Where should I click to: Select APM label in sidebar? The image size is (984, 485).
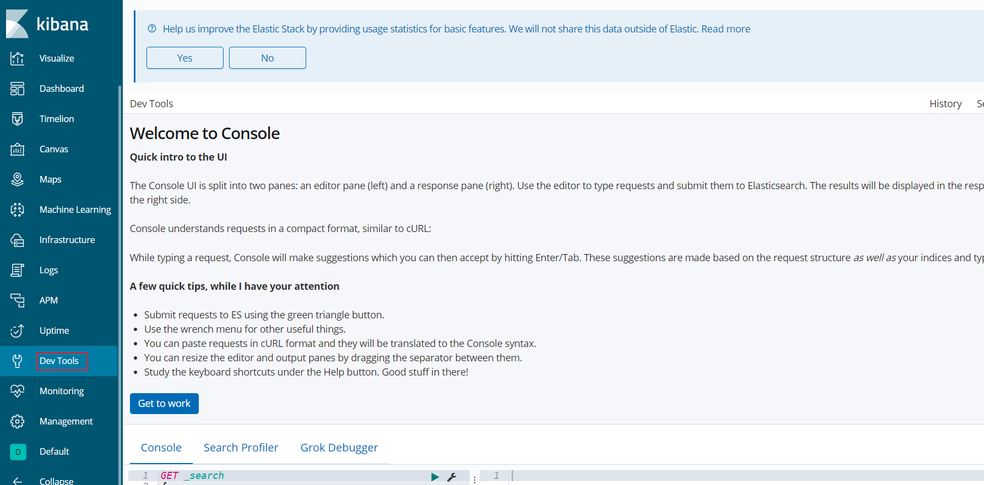[48, 300]
